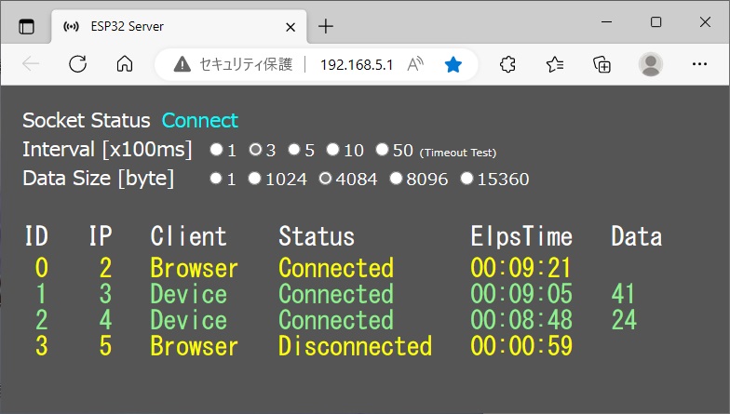
Task: Open the tab actions menu icon
Action: (x=26, y=26)
